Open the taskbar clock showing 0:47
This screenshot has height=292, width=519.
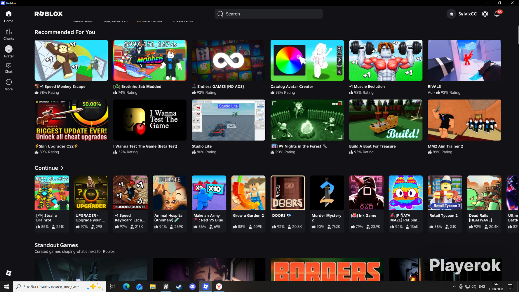496,287
